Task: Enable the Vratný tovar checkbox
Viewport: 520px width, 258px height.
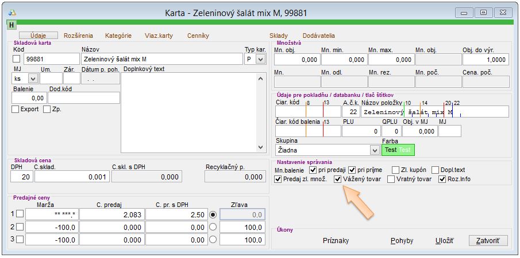Action: 391,179
